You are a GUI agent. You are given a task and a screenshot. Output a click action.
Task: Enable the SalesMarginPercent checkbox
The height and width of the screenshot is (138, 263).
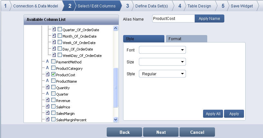click(53, 120)
